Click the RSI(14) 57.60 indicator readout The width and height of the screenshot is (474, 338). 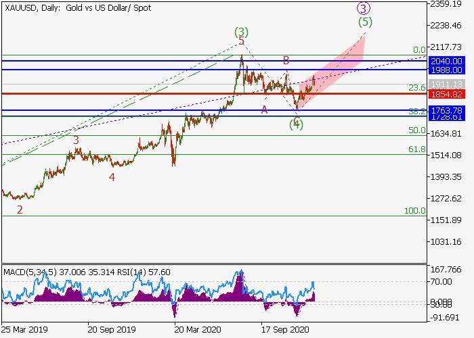[x=143, y=272]
